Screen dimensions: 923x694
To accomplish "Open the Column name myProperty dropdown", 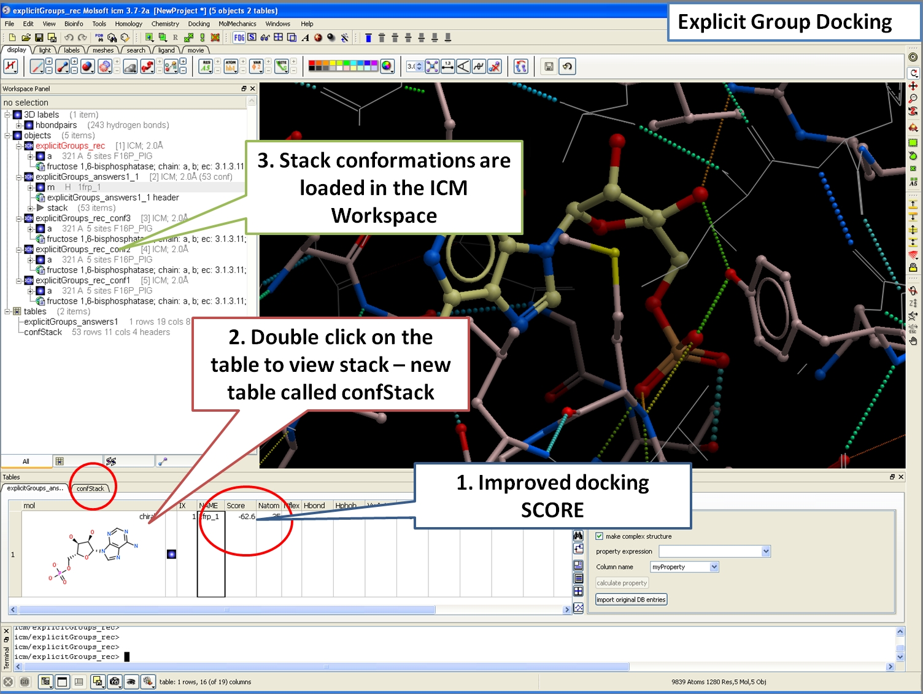I will 714,567.
